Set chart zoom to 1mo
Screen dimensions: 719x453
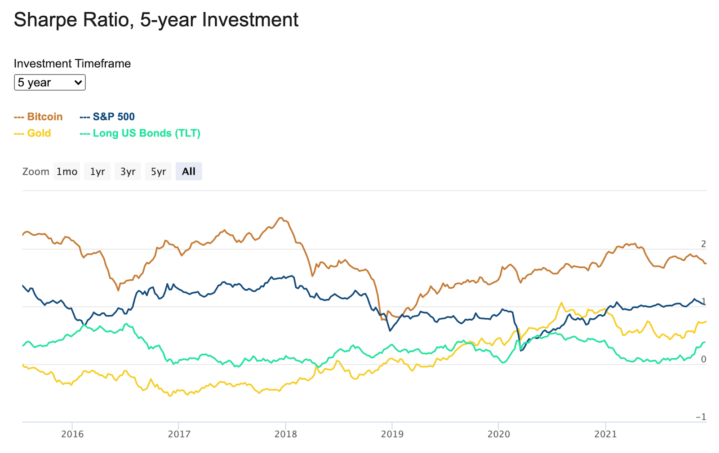tap(67, 172)
